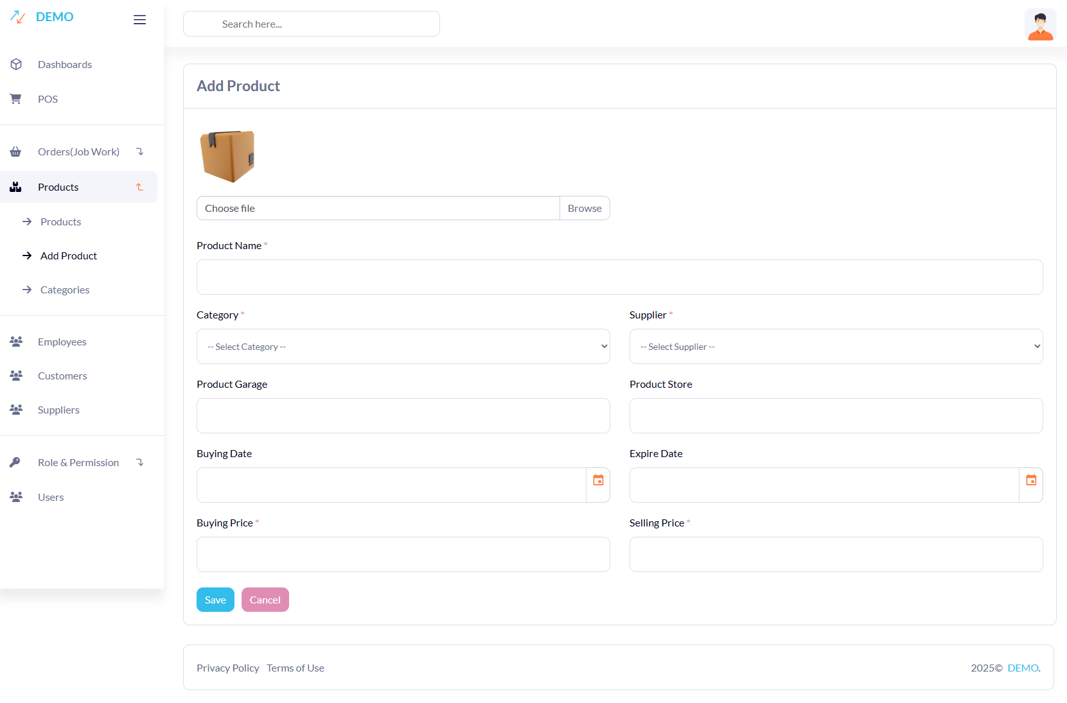This screenshot has width=1067, height=703.
Task: Click the hamburger menu icon
Action: click(139, 20)
